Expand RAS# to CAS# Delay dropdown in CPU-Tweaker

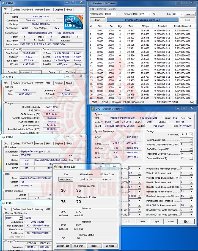click(x=191, y=144)
